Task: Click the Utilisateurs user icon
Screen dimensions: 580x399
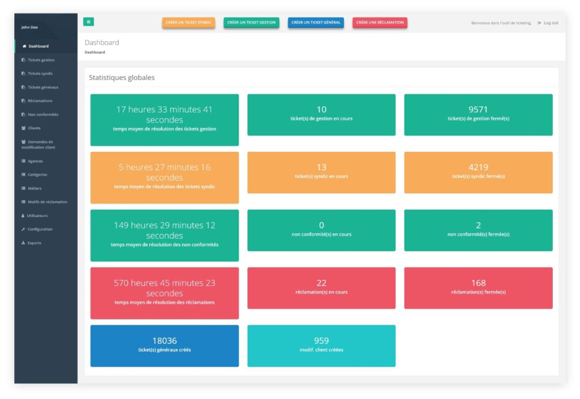Action: pos(23,216)
